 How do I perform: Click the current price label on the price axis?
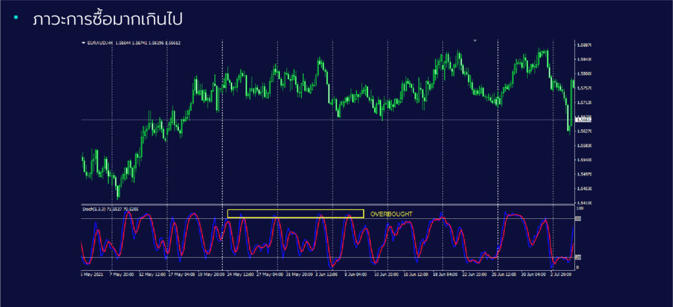(x=583, y=120)
